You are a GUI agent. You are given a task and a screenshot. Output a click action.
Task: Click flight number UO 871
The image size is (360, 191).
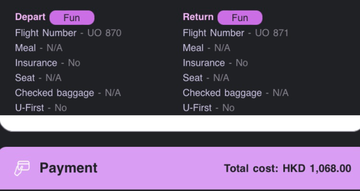click(x=272, y=33)
